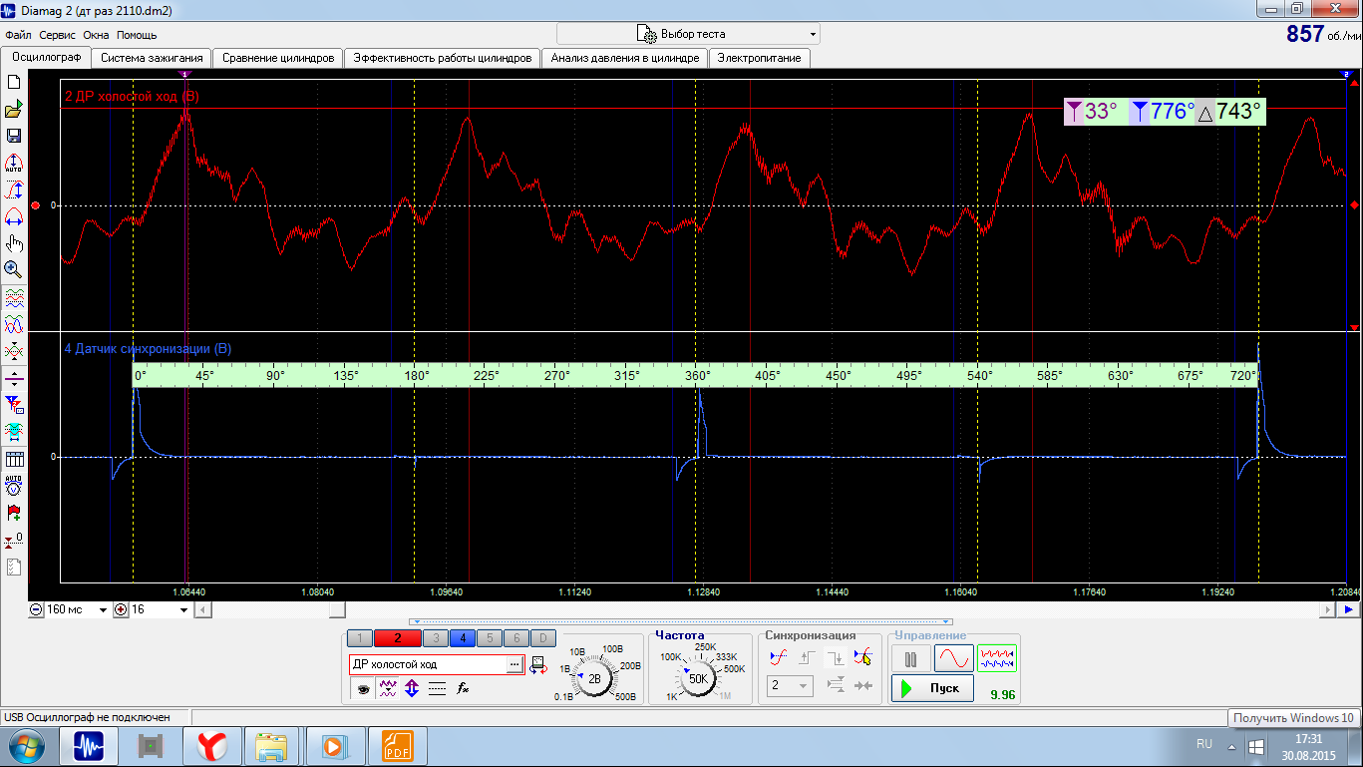Click the zero level marker icon

pos(14,540)
